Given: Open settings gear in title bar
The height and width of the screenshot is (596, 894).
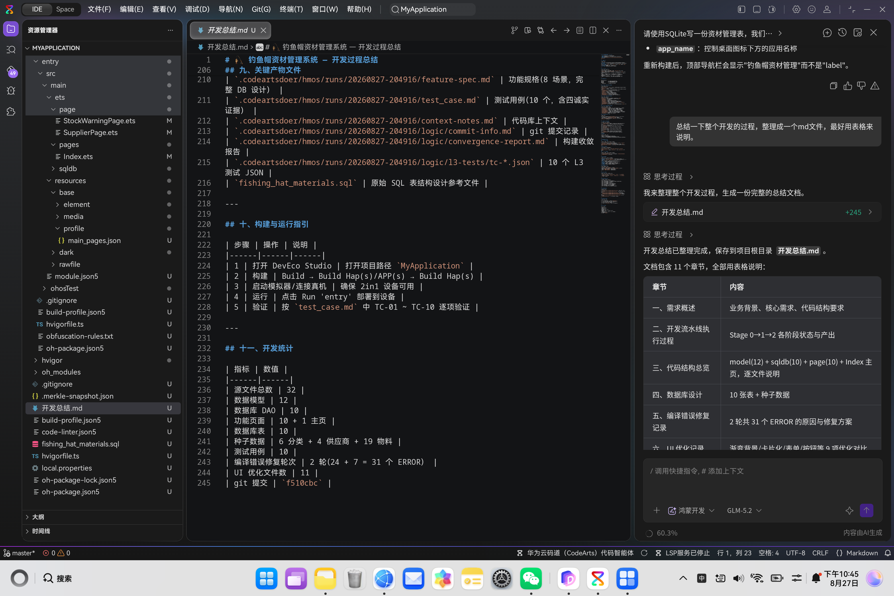Looking at the screenshot, I should tap(796, 9).
